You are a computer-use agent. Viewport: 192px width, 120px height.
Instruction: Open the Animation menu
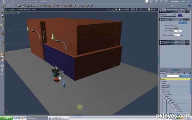pos(35,2)
